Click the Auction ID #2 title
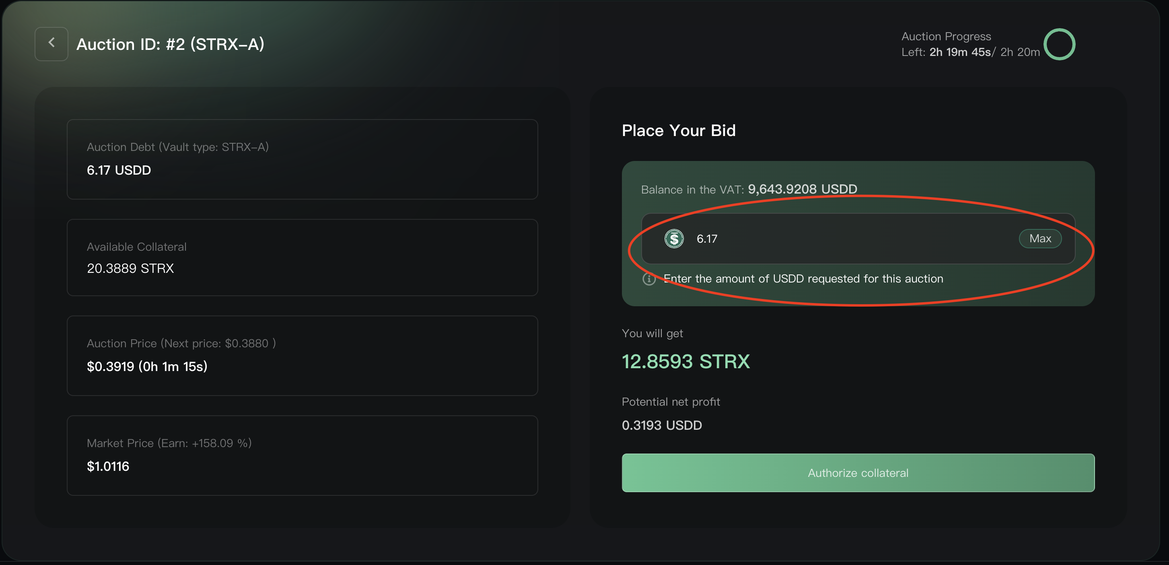Image resolution: width=1169 pixels, height=565 pixels. pyautogui.click(x=170, y=45)
